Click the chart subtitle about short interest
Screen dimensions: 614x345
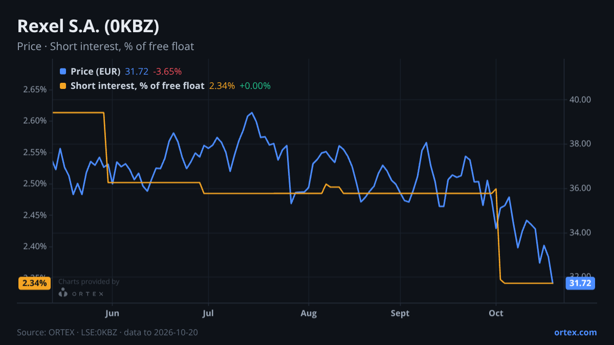click(x=105, y=47)
